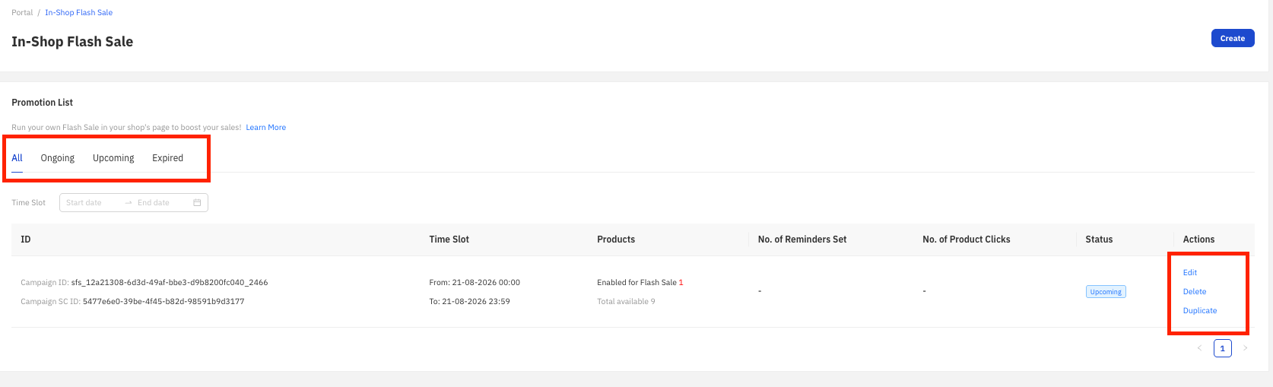Open In-Shop Flash Sale breadcrumb
The image size is (1273, 387).
tap(78, 12)
